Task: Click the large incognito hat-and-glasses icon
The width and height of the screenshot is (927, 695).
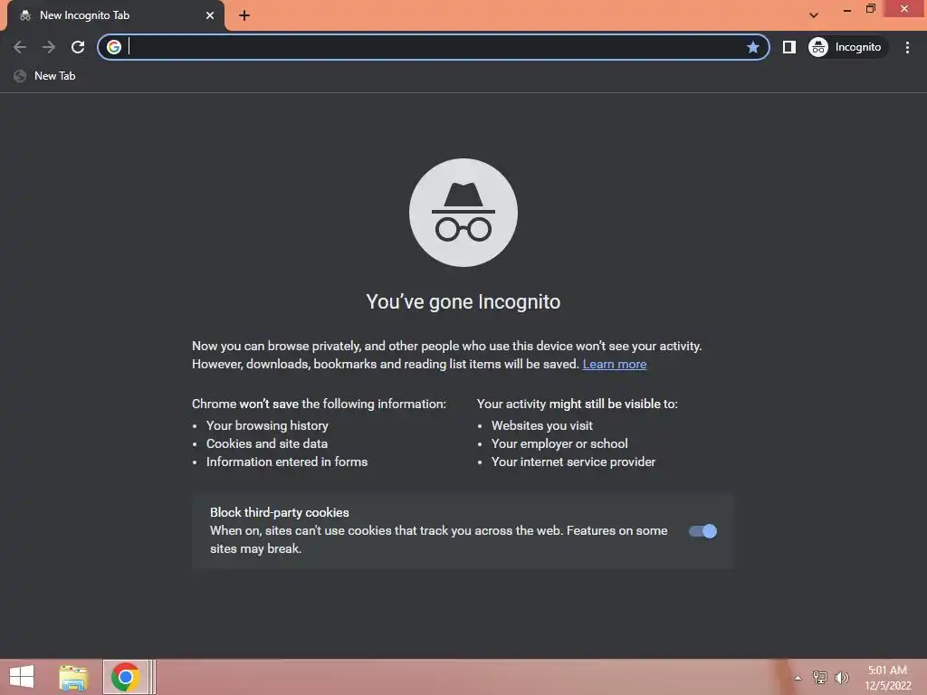Action: (x=463, y=213)
